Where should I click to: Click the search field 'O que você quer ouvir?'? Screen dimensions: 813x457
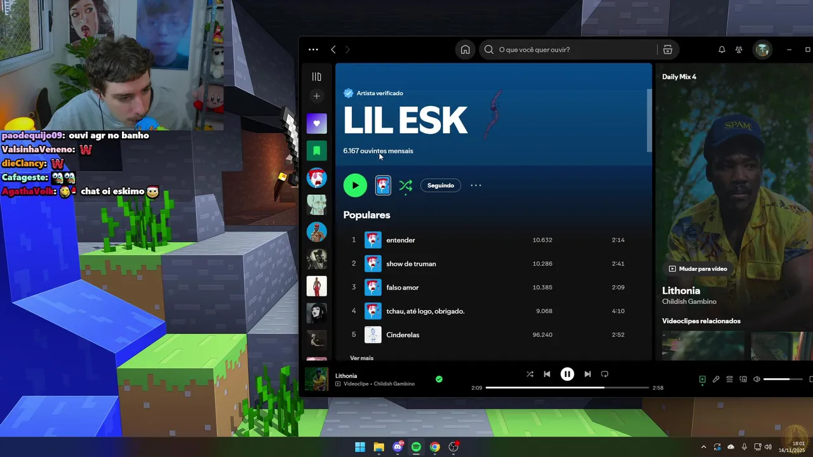(570, 50)
